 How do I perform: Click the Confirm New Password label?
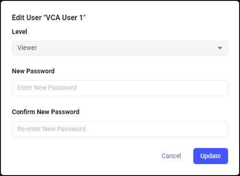[x=46, y=112]
